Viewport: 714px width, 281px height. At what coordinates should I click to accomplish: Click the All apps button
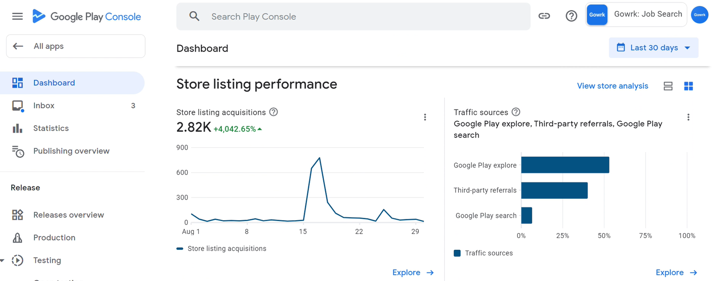(75, 46)
